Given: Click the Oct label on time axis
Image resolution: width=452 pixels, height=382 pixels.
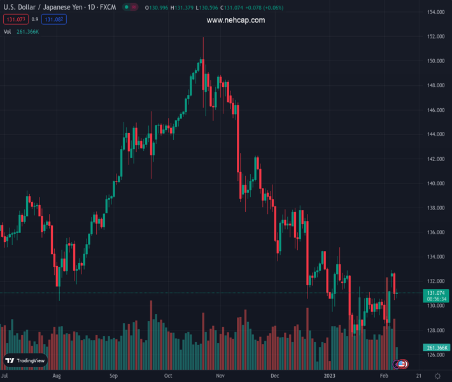Looking at the screenshot, I should coord(168,376).
